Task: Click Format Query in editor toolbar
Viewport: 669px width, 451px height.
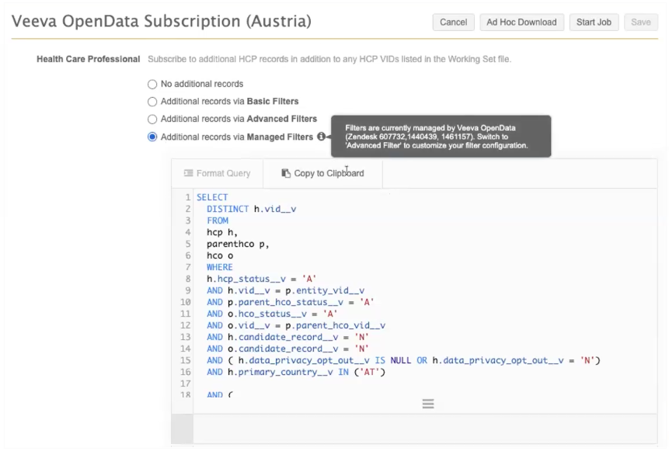Action: pyautogui.click(x=217, y=173)
